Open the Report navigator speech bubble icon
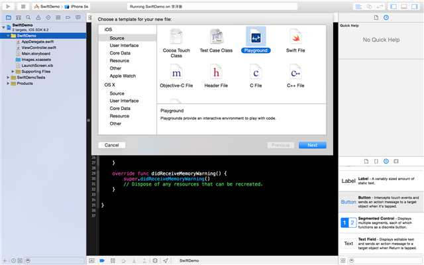The width and height of the screenshot is (424, 265). click(x=78, y=18)
